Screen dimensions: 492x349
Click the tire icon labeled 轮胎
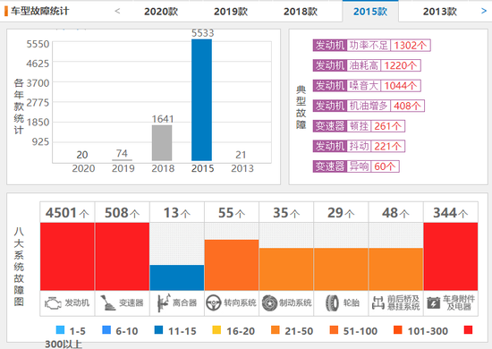[x=332, y=303]
